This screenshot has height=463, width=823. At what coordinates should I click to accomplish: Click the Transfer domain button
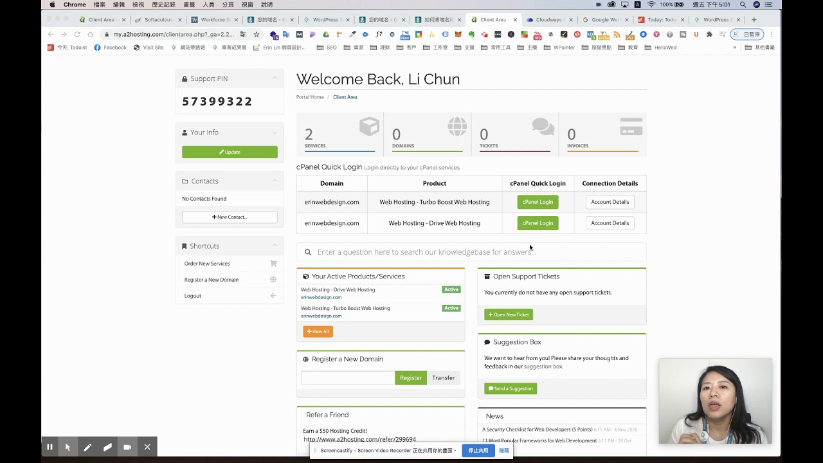pos(444,378)
